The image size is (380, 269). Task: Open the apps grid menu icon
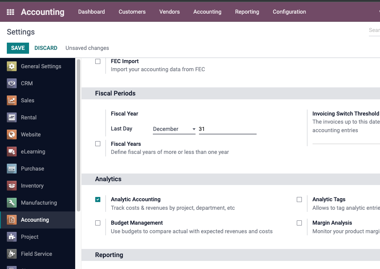10,12
